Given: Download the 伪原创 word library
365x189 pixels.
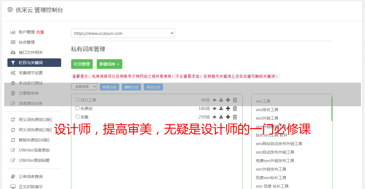Looking at the screenshot, I should point(221,109).
